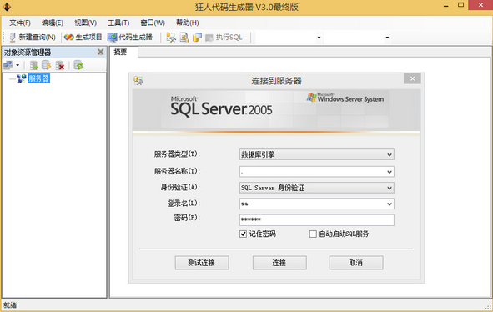Select the 服务器 node in object explorer tree
This screenshot has height=312, width=493.
pyautogui.click(x=39, y=78)
